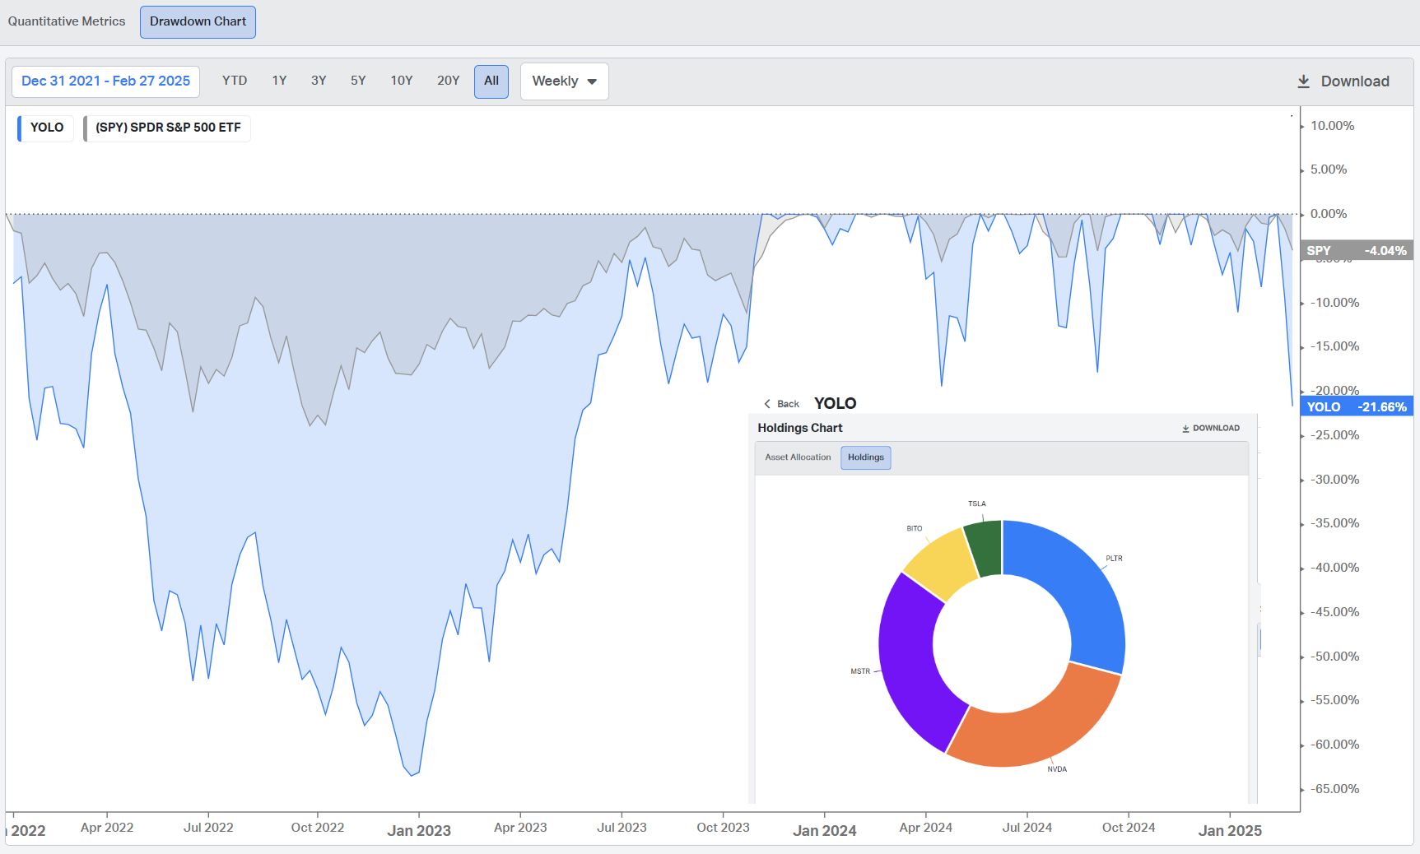
Task: Click the Back chevron icon beside YOLO
Action: 767,404
